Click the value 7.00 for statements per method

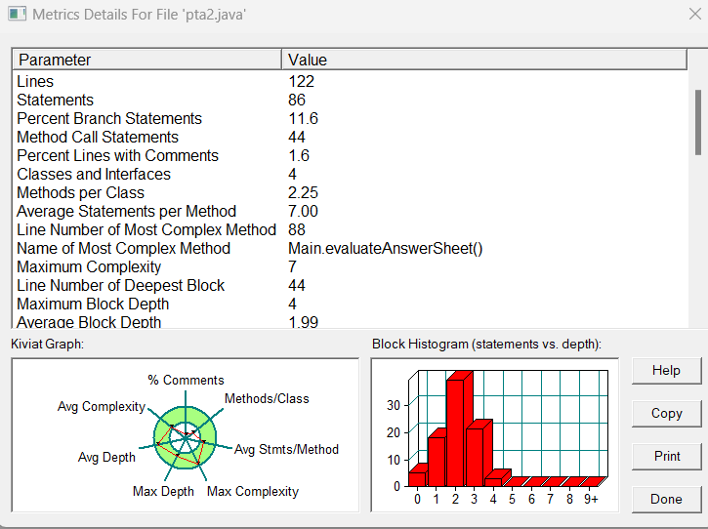[x=303, y=211]
